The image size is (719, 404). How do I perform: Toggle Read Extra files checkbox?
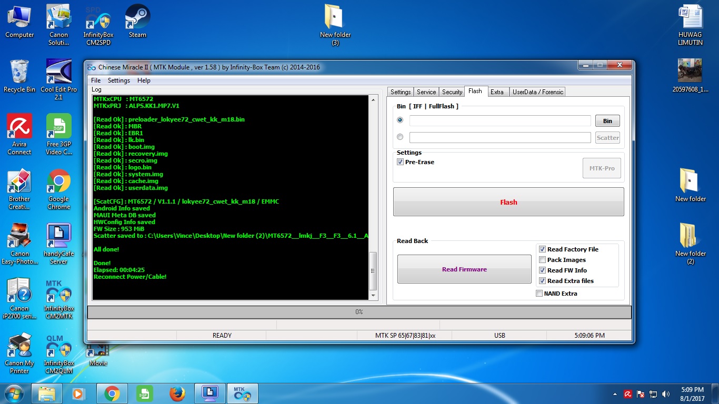[542, 281]
